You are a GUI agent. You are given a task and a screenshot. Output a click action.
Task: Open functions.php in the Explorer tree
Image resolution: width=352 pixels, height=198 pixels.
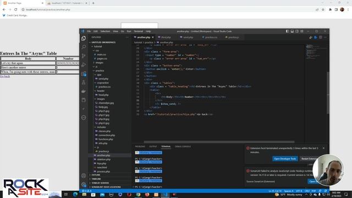click(106, 139)
